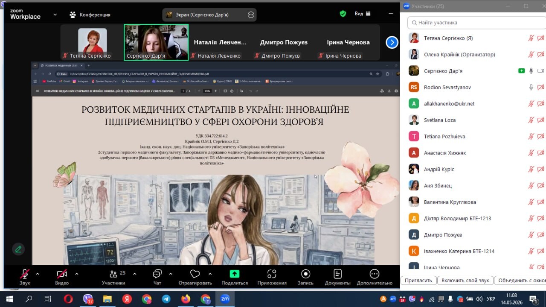
Task: Open Yandex browser from the taskbar
Action: 127,299
